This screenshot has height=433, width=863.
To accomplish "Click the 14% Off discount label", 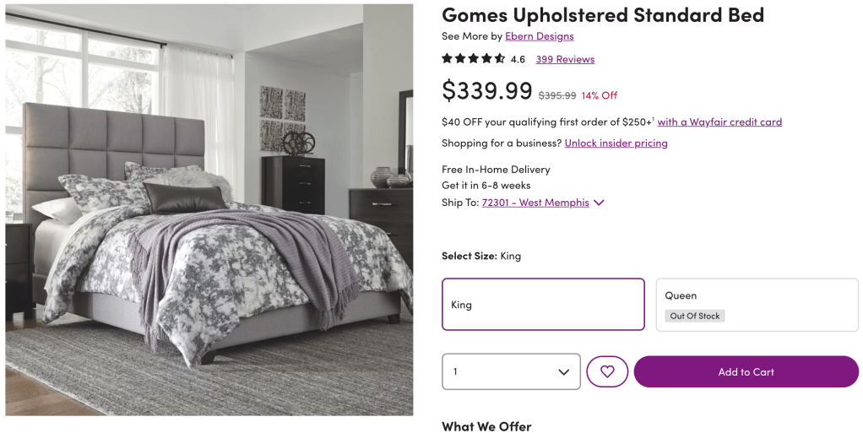I will coord(600,95).
